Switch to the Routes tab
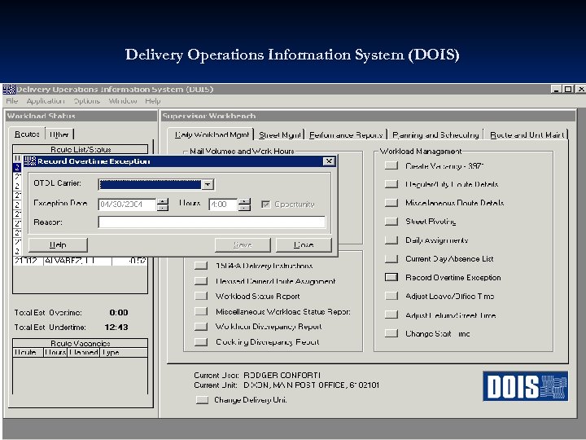586x440 pixels. [27, 134]
